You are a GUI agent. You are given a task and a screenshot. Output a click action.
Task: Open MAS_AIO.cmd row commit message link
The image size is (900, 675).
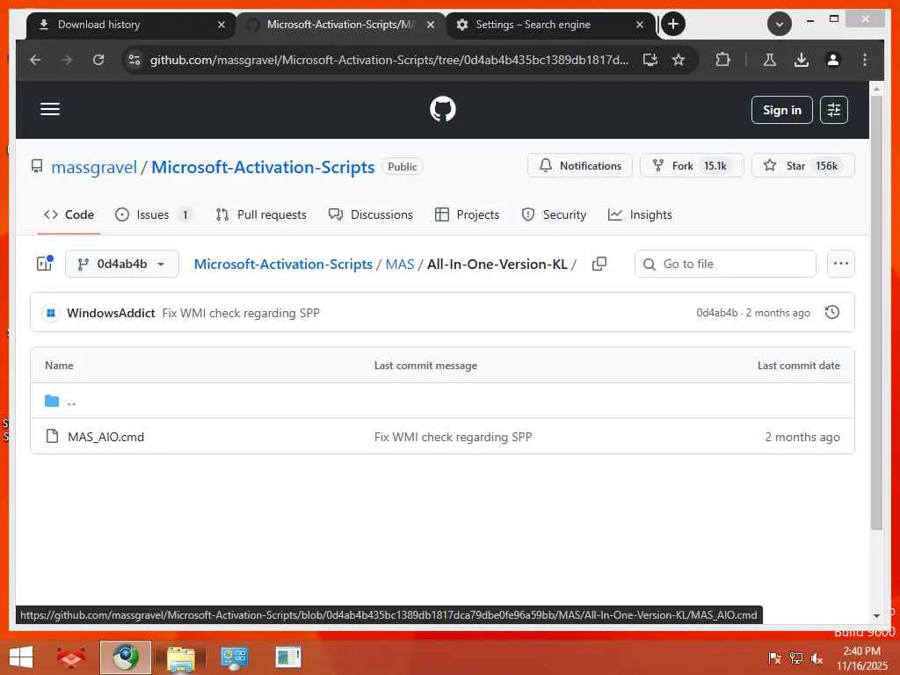coord(453,437)
